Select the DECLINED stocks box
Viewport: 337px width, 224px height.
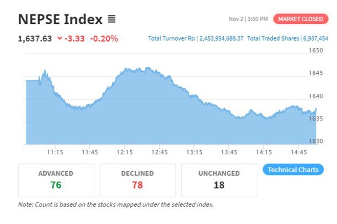click(138, 180)
